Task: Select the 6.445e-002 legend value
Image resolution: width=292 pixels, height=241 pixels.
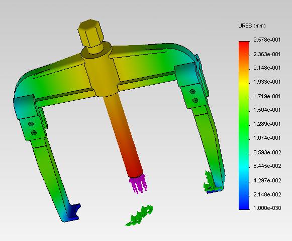Action: pyautogui.click(x=267, y=166)
